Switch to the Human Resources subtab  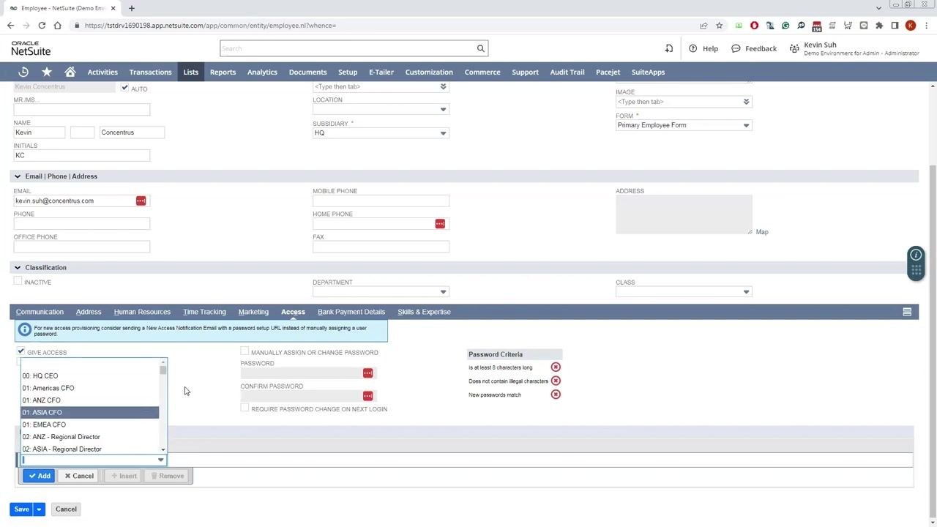pos(142,312)
